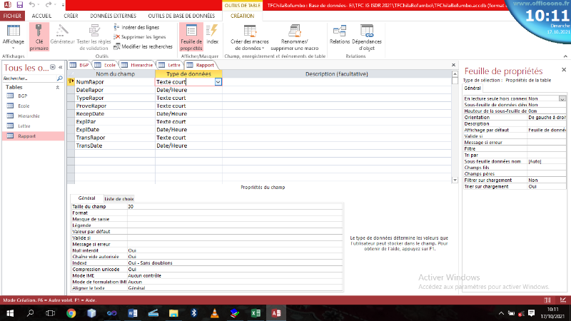Image resolution: width=571 pixels, height=321 pixels.
Task: Click Insérer des lignes in the ribbon
Action: [142, 26]
